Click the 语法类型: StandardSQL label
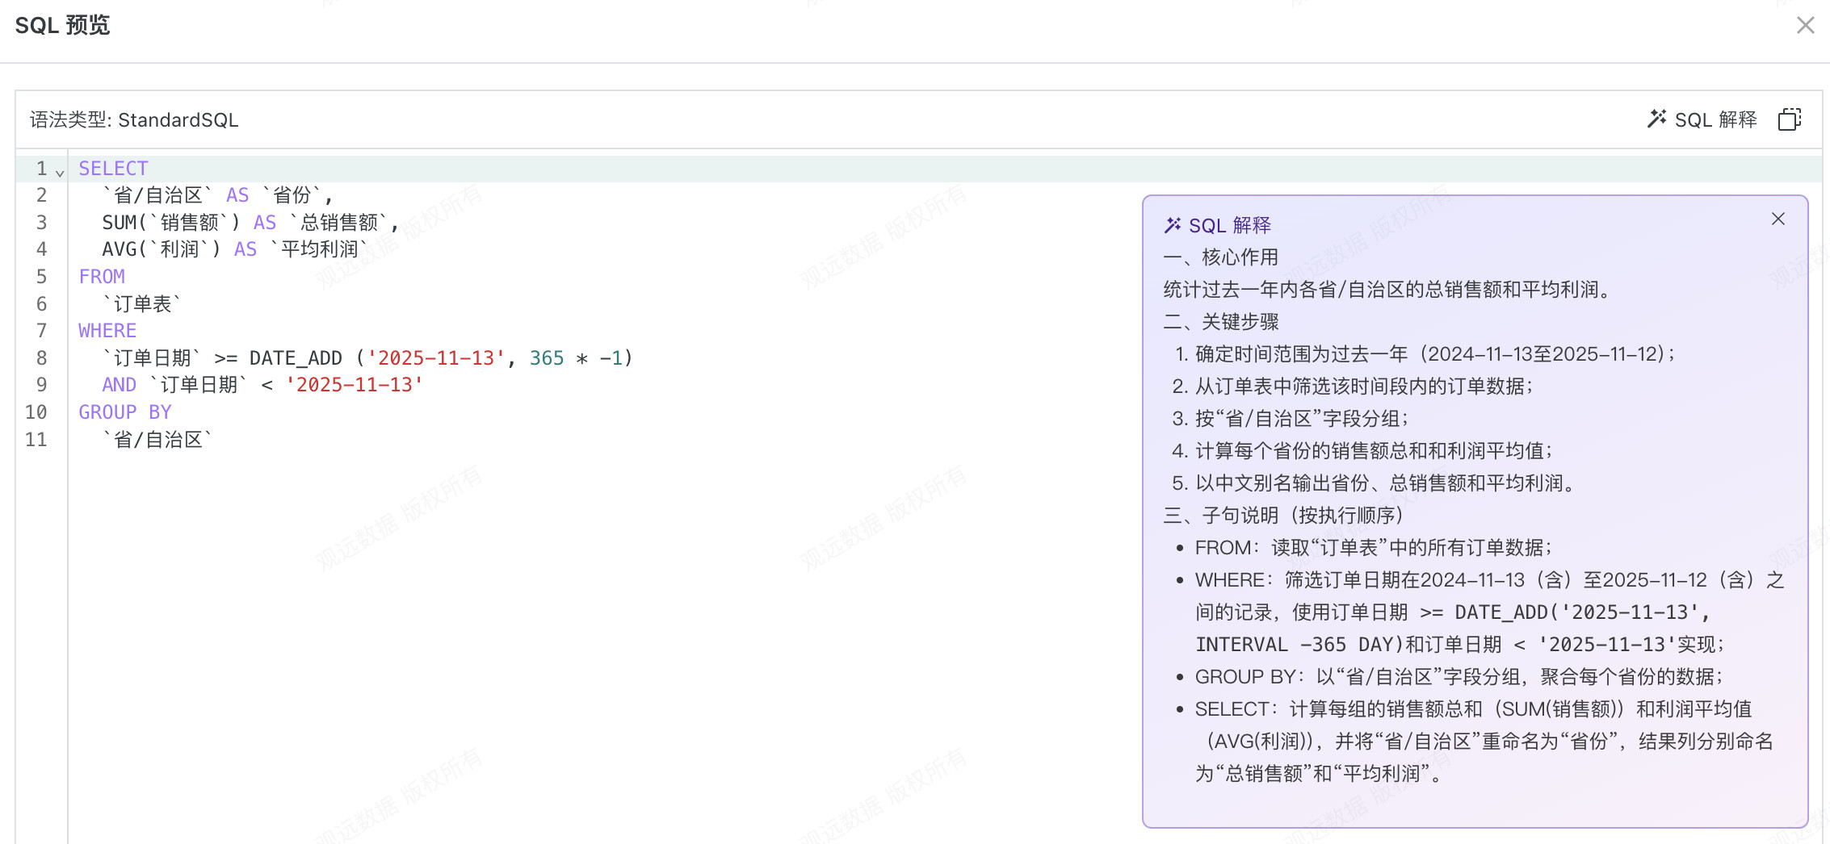The height and width of the screenshot is (844, 1830). click(134, 120)
